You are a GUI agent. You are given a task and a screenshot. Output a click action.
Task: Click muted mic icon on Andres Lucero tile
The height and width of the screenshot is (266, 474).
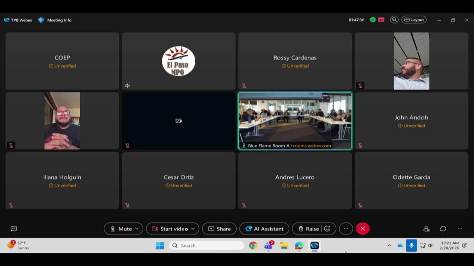click(x=244, y=205)
